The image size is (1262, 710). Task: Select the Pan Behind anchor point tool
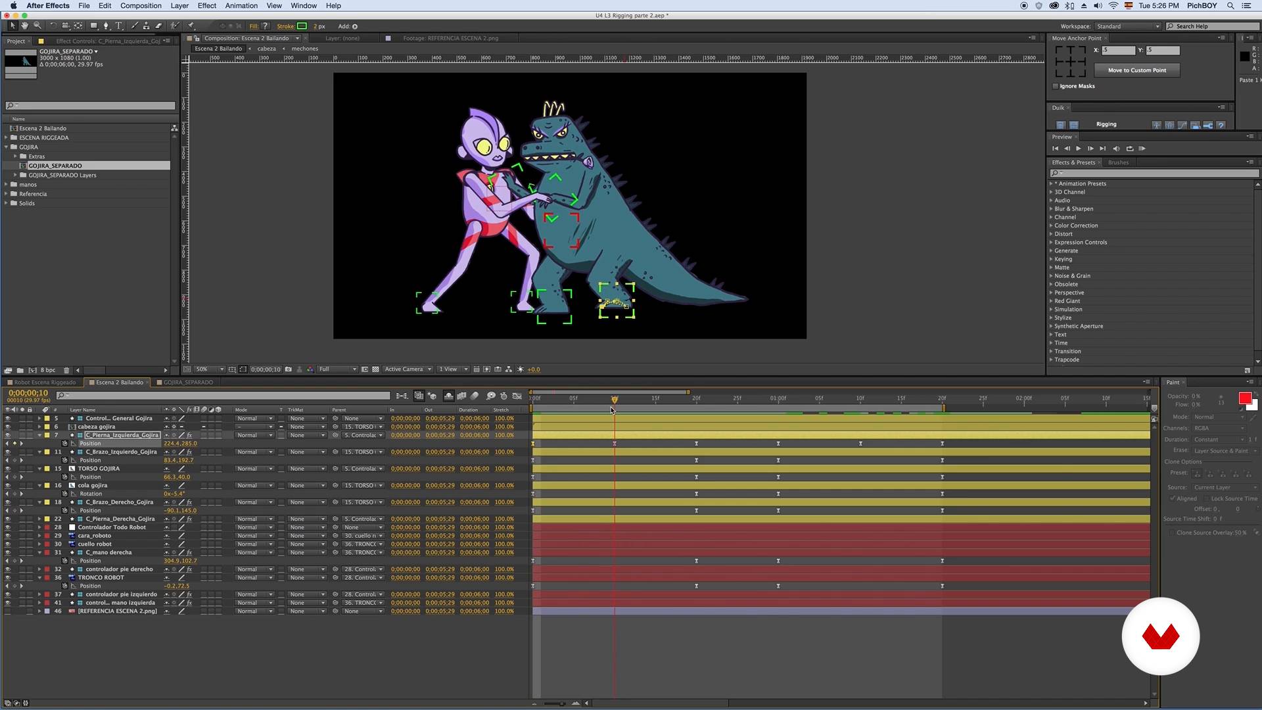(78, 26)
